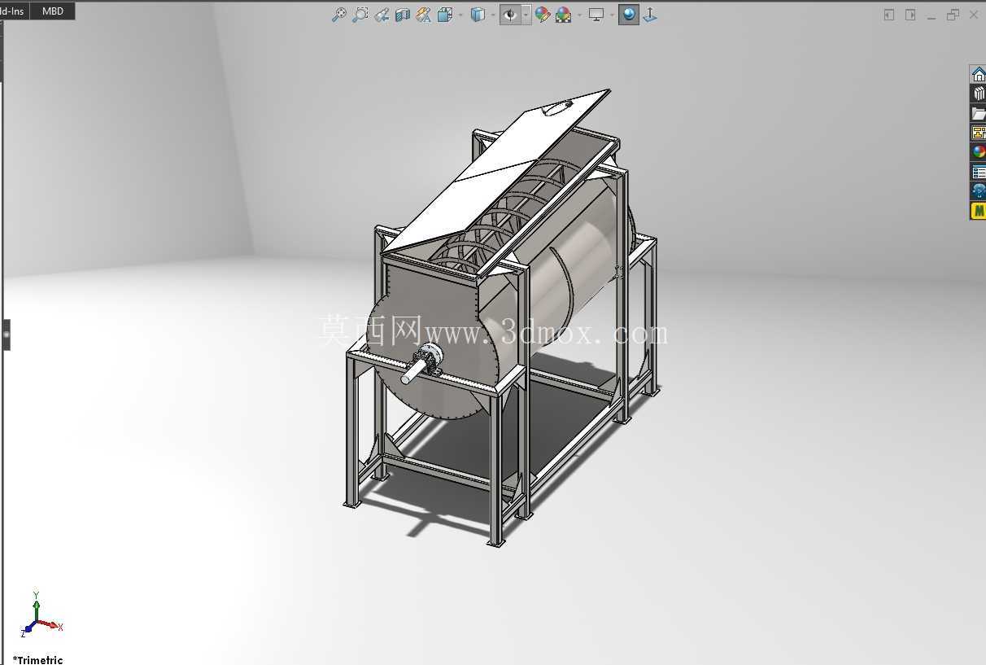Toggle the RealView Graphics sphere button

coord(629,15)
